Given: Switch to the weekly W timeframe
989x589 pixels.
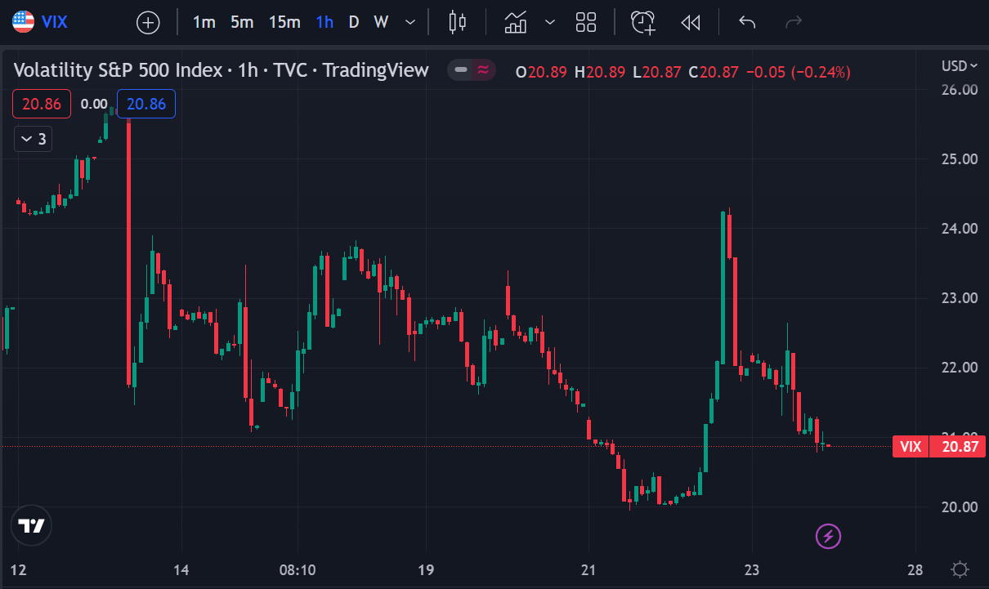Looking at the screenshot, I should click(381, 22).
